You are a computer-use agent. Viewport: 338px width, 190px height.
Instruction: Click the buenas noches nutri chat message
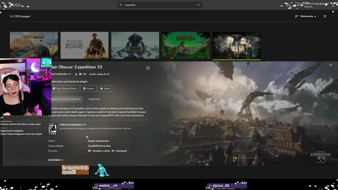[x=21, y=124]
